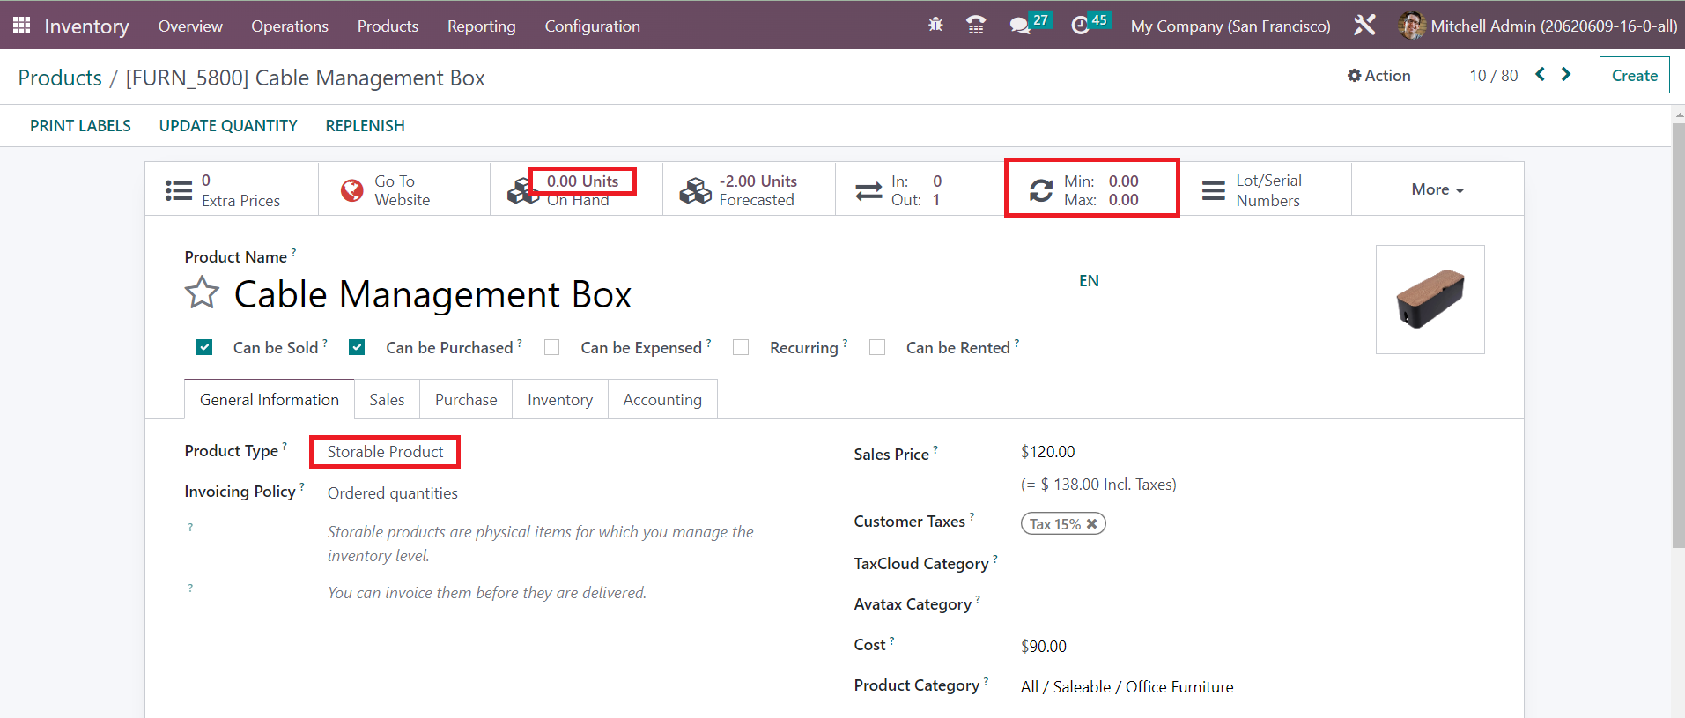Click the Go To Website globe icon
The image size is (1685, 718).
point(352,190)
